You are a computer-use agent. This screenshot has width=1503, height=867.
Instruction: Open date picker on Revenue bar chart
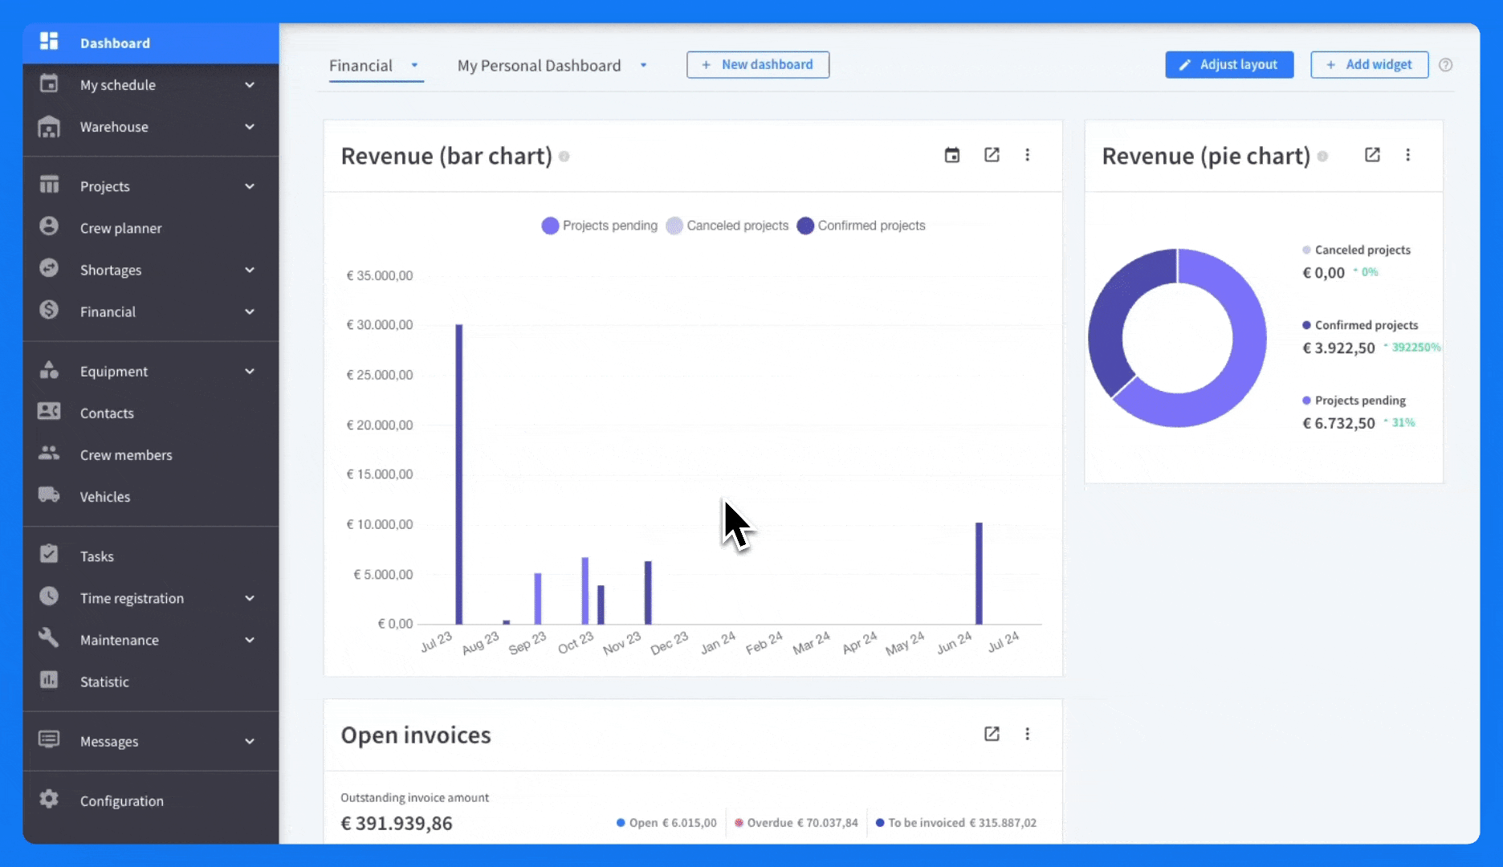coord(952,155)
